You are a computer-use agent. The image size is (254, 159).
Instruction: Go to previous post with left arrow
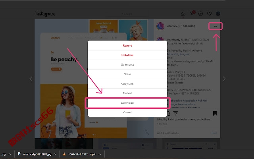coord(31,79)
